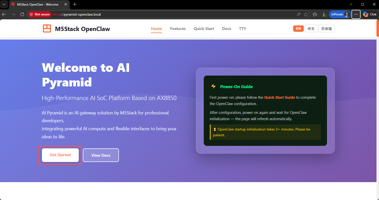Add page to favorites with star icon
The image size is (379, 200).
tap(306, 14)
